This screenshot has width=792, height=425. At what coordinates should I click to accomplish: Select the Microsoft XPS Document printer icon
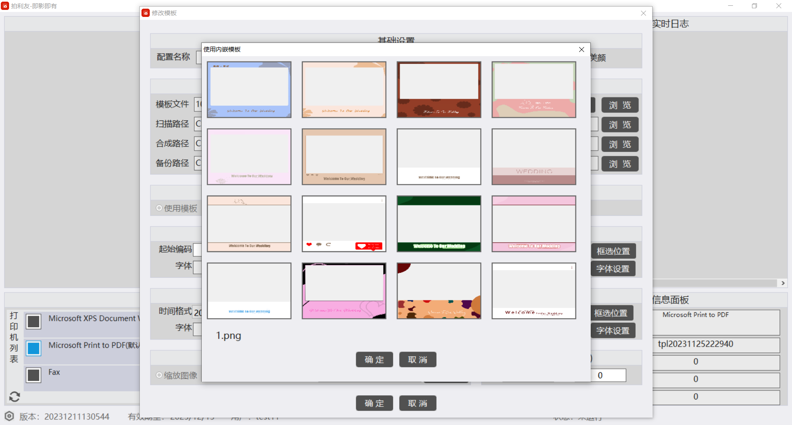coord(33,321)
